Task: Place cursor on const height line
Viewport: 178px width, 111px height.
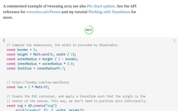Action: [41, 54]
